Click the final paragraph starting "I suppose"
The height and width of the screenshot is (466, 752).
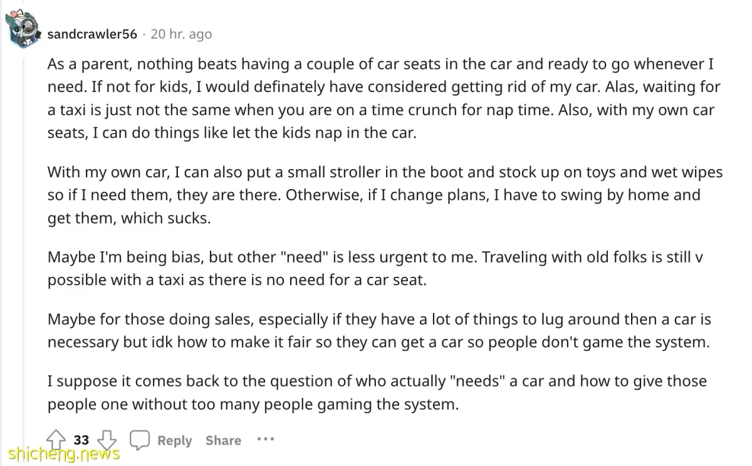[x=377, y=393]
